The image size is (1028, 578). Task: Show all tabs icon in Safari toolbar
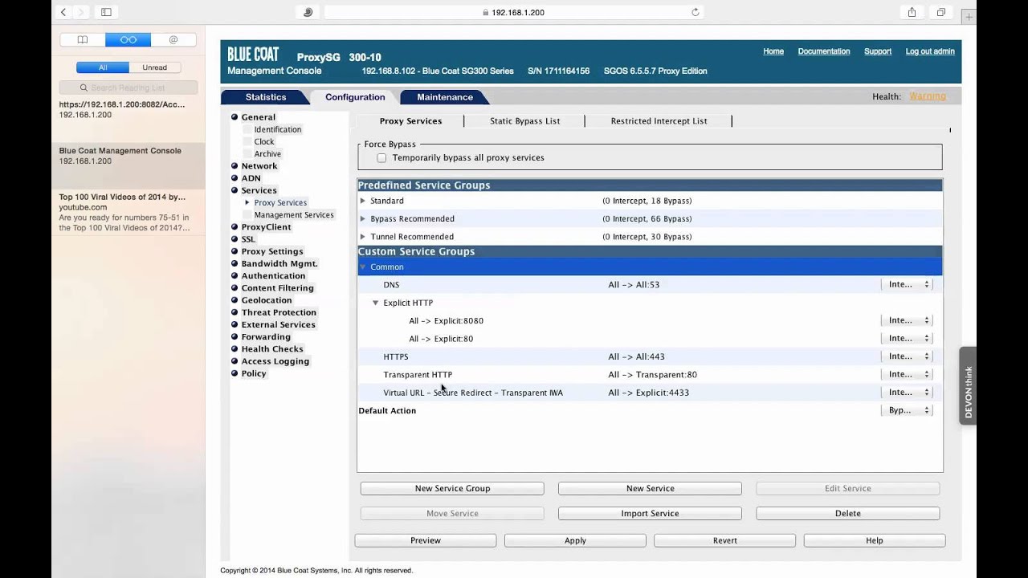(940, 12)
